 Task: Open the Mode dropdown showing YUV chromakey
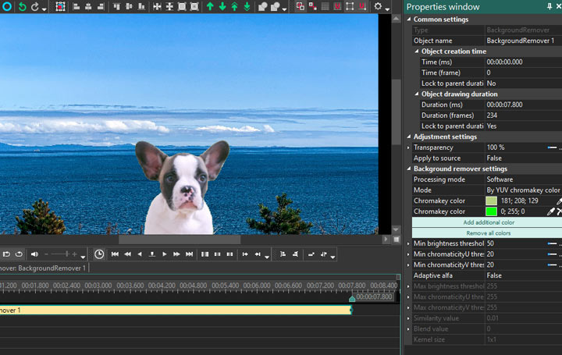523,190
